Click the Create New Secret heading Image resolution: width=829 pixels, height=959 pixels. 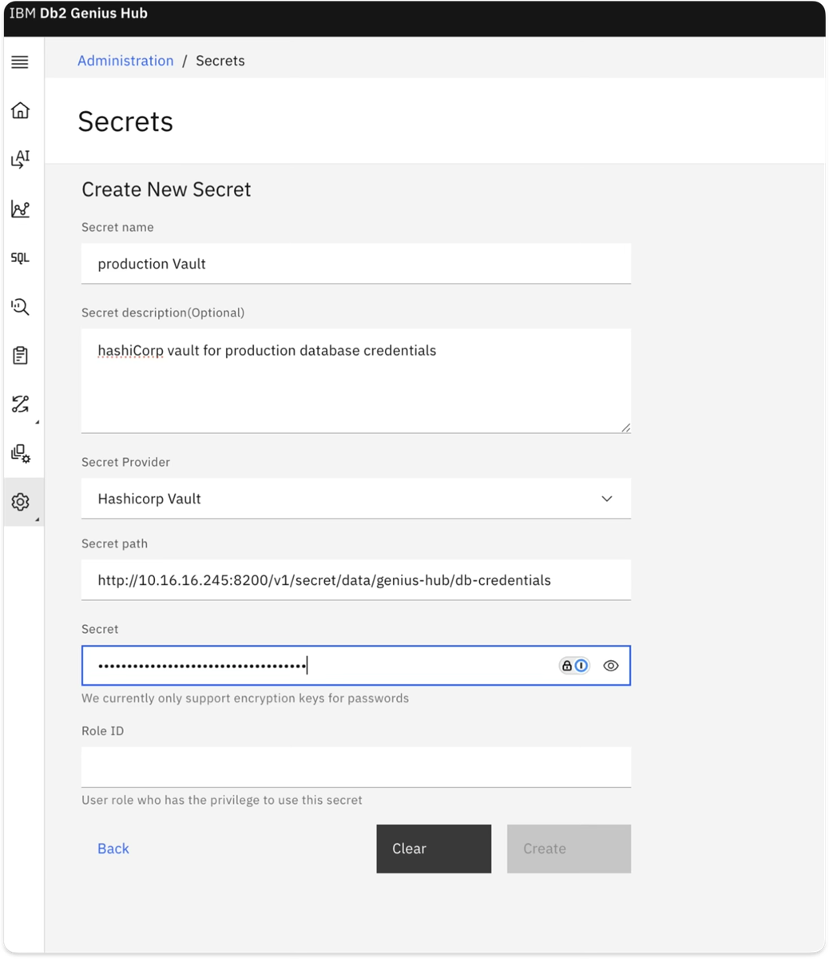[166, 189]
